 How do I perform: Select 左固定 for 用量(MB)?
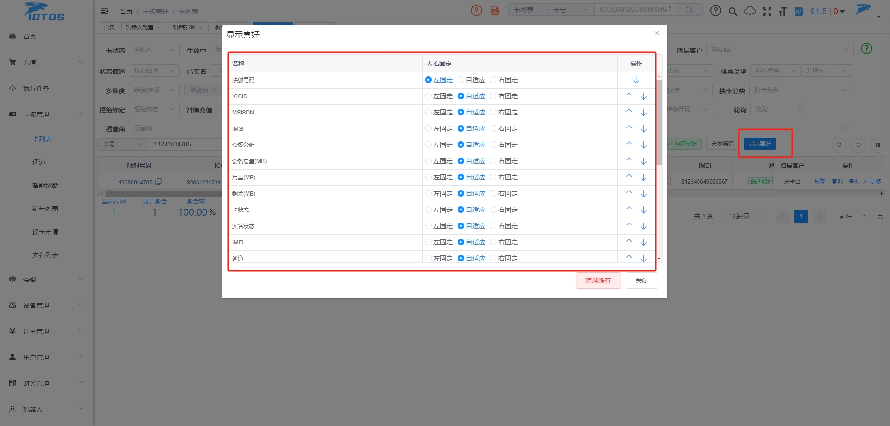click(x=439, y=177)
